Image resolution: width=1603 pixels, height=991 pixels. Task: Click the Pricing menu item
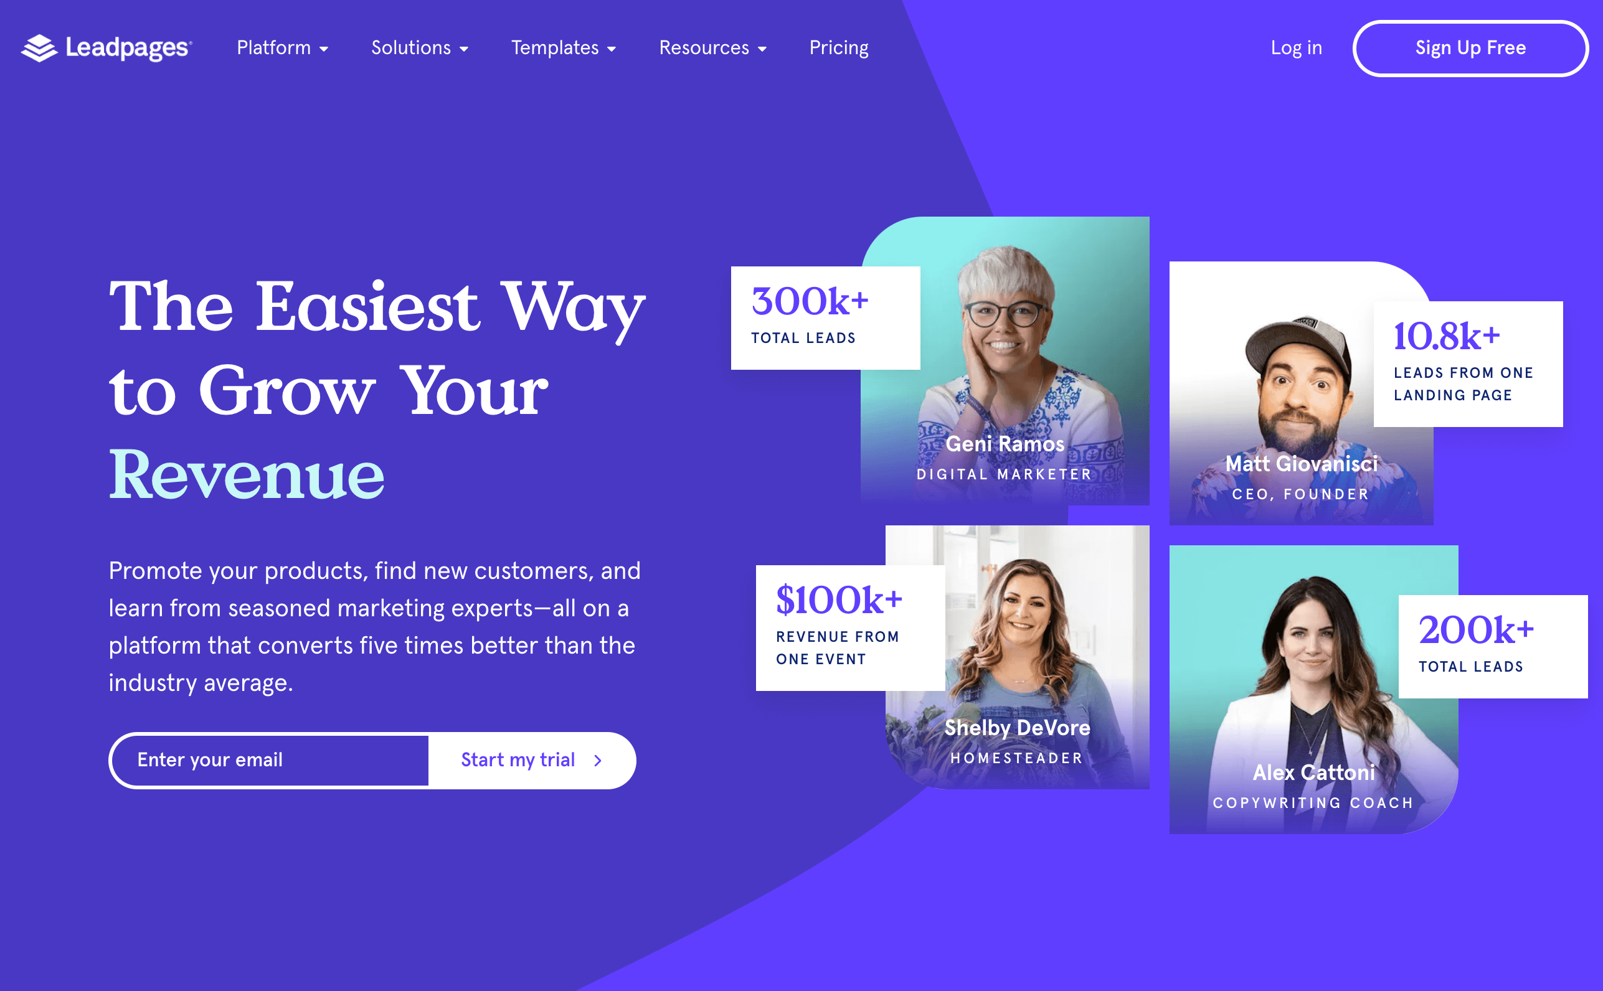839,47
